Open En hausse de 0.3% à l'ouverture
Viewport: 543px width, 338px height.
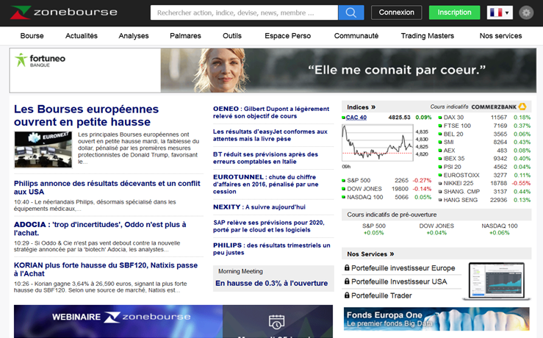(x=272, y=284)
